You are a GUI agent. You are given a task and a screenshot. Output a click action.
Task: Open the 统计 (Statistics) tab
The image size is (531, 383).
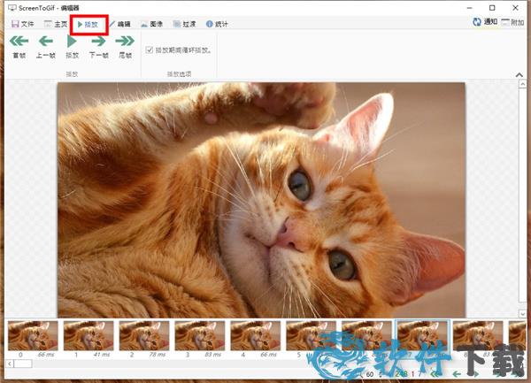[217, 24]
